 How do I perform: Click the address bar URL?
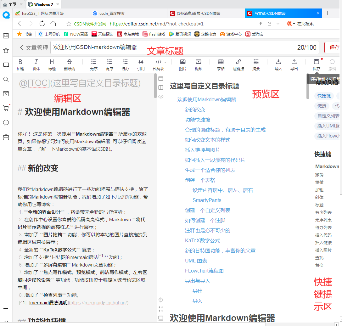point(157,24)
